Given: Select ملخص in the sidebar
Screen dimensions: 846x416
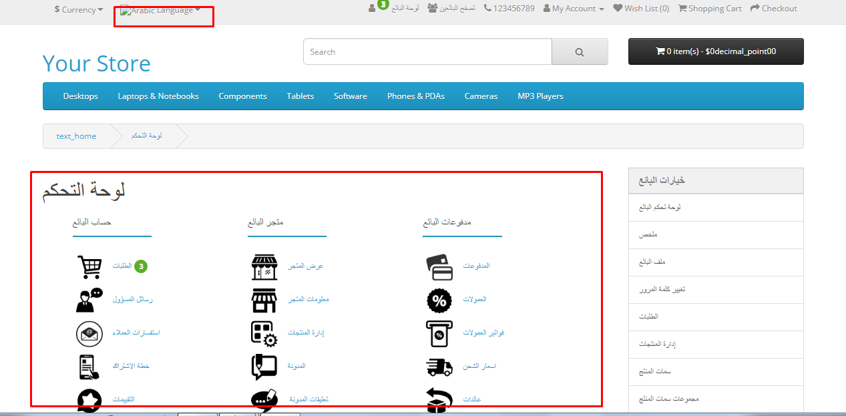Looking at the screenshot, I should pos(716,235).
